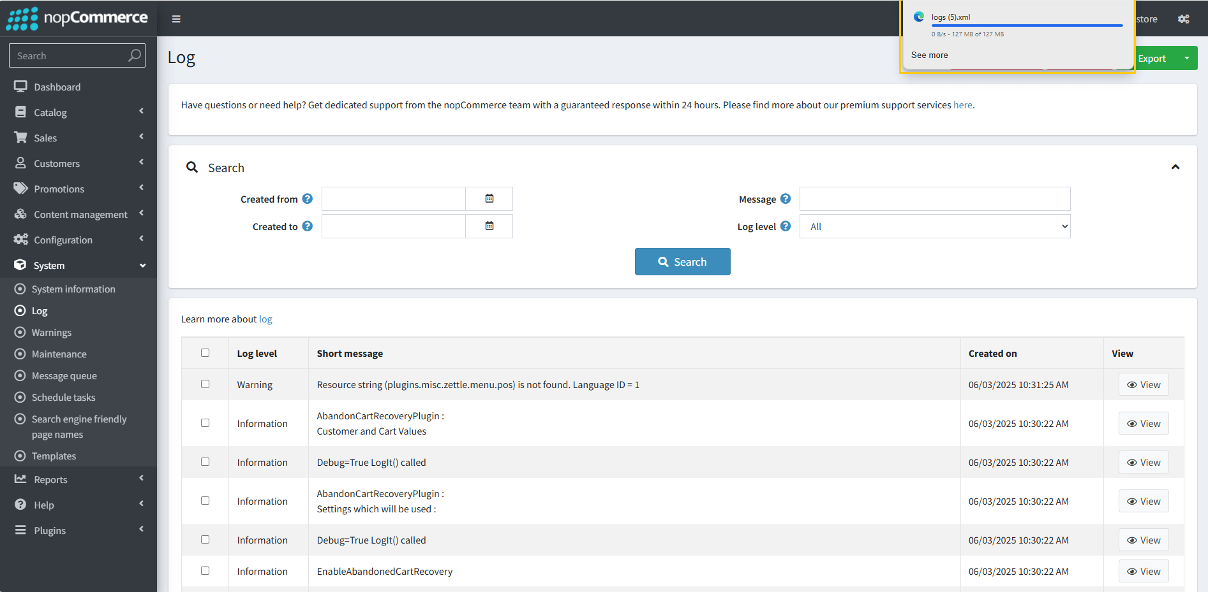Collapse the Search panel chevron
The height and width of the screenshot is (592, 1208).
1175,167
